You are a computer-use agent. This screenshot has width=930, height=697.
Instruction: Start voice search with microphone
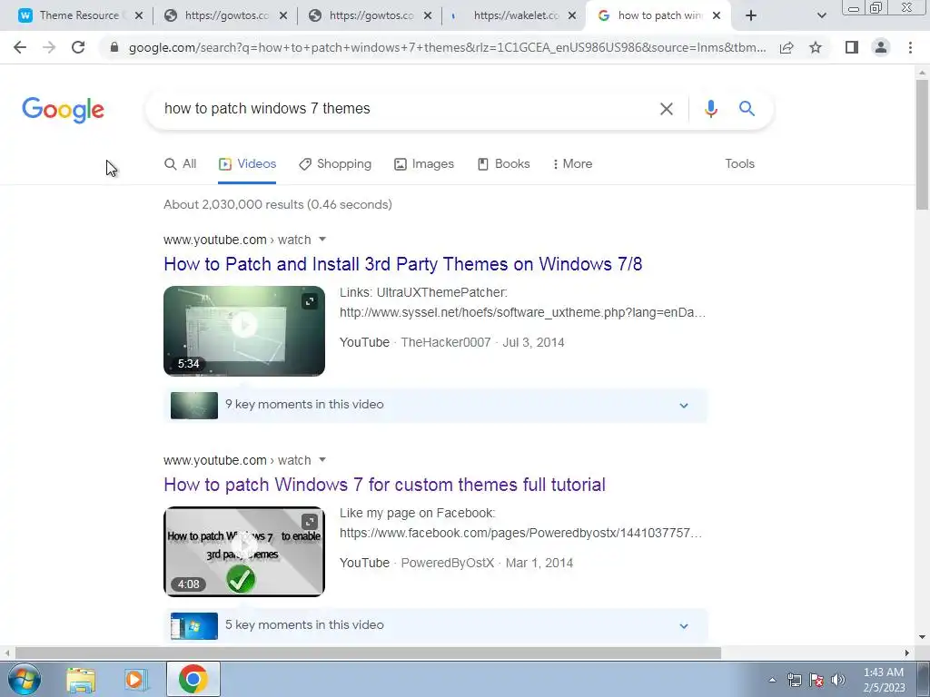point(710,109)
